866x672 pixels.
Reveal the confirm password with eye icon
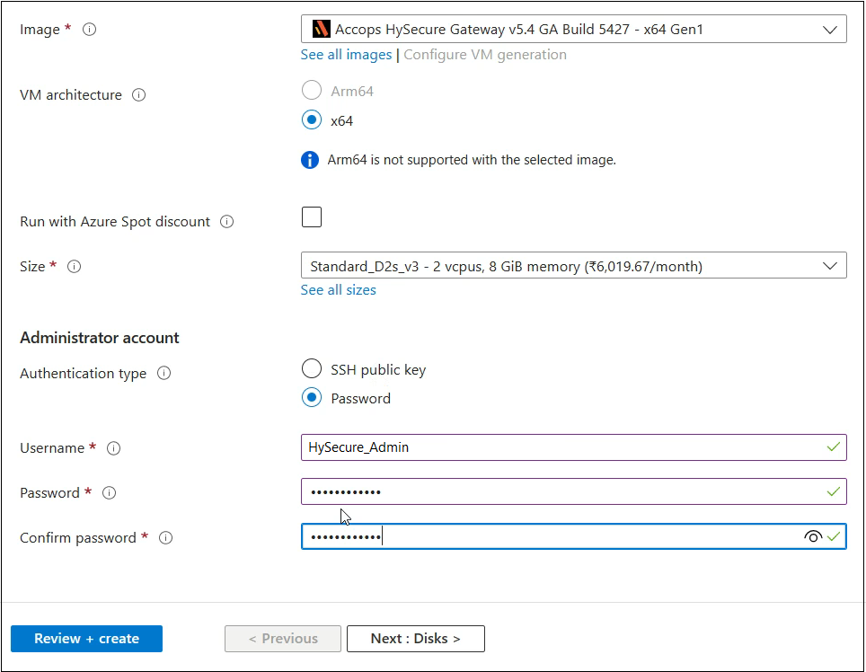pos(813,536)
